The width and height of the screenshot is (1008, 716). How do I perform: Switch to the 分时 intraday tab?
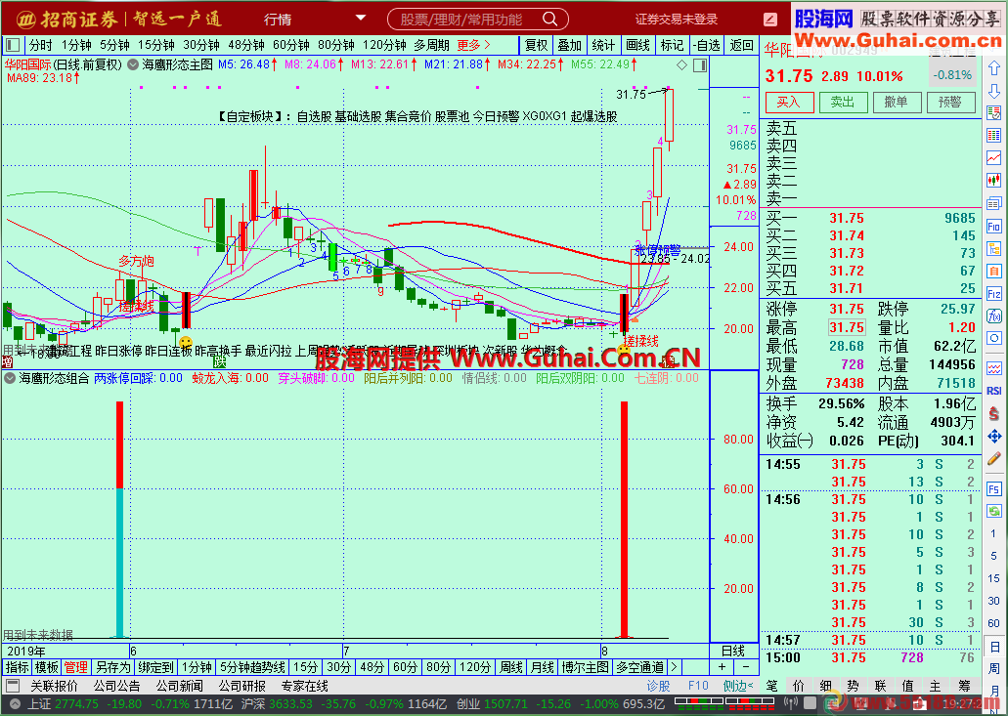(x=40, y=45)
